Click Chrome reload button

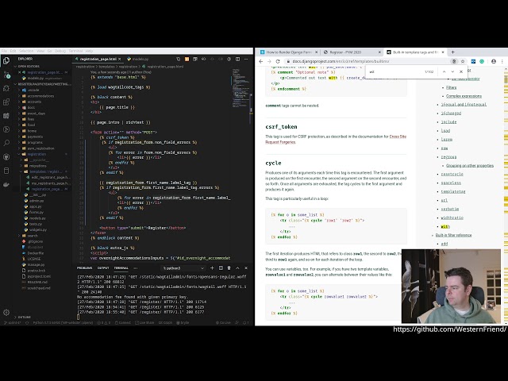[278, 61]
